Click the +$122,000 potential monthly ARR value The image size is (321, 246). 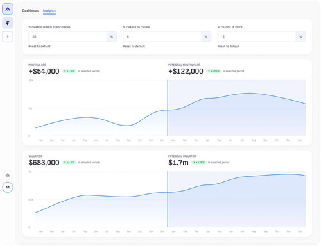click(x=186, y=71)
